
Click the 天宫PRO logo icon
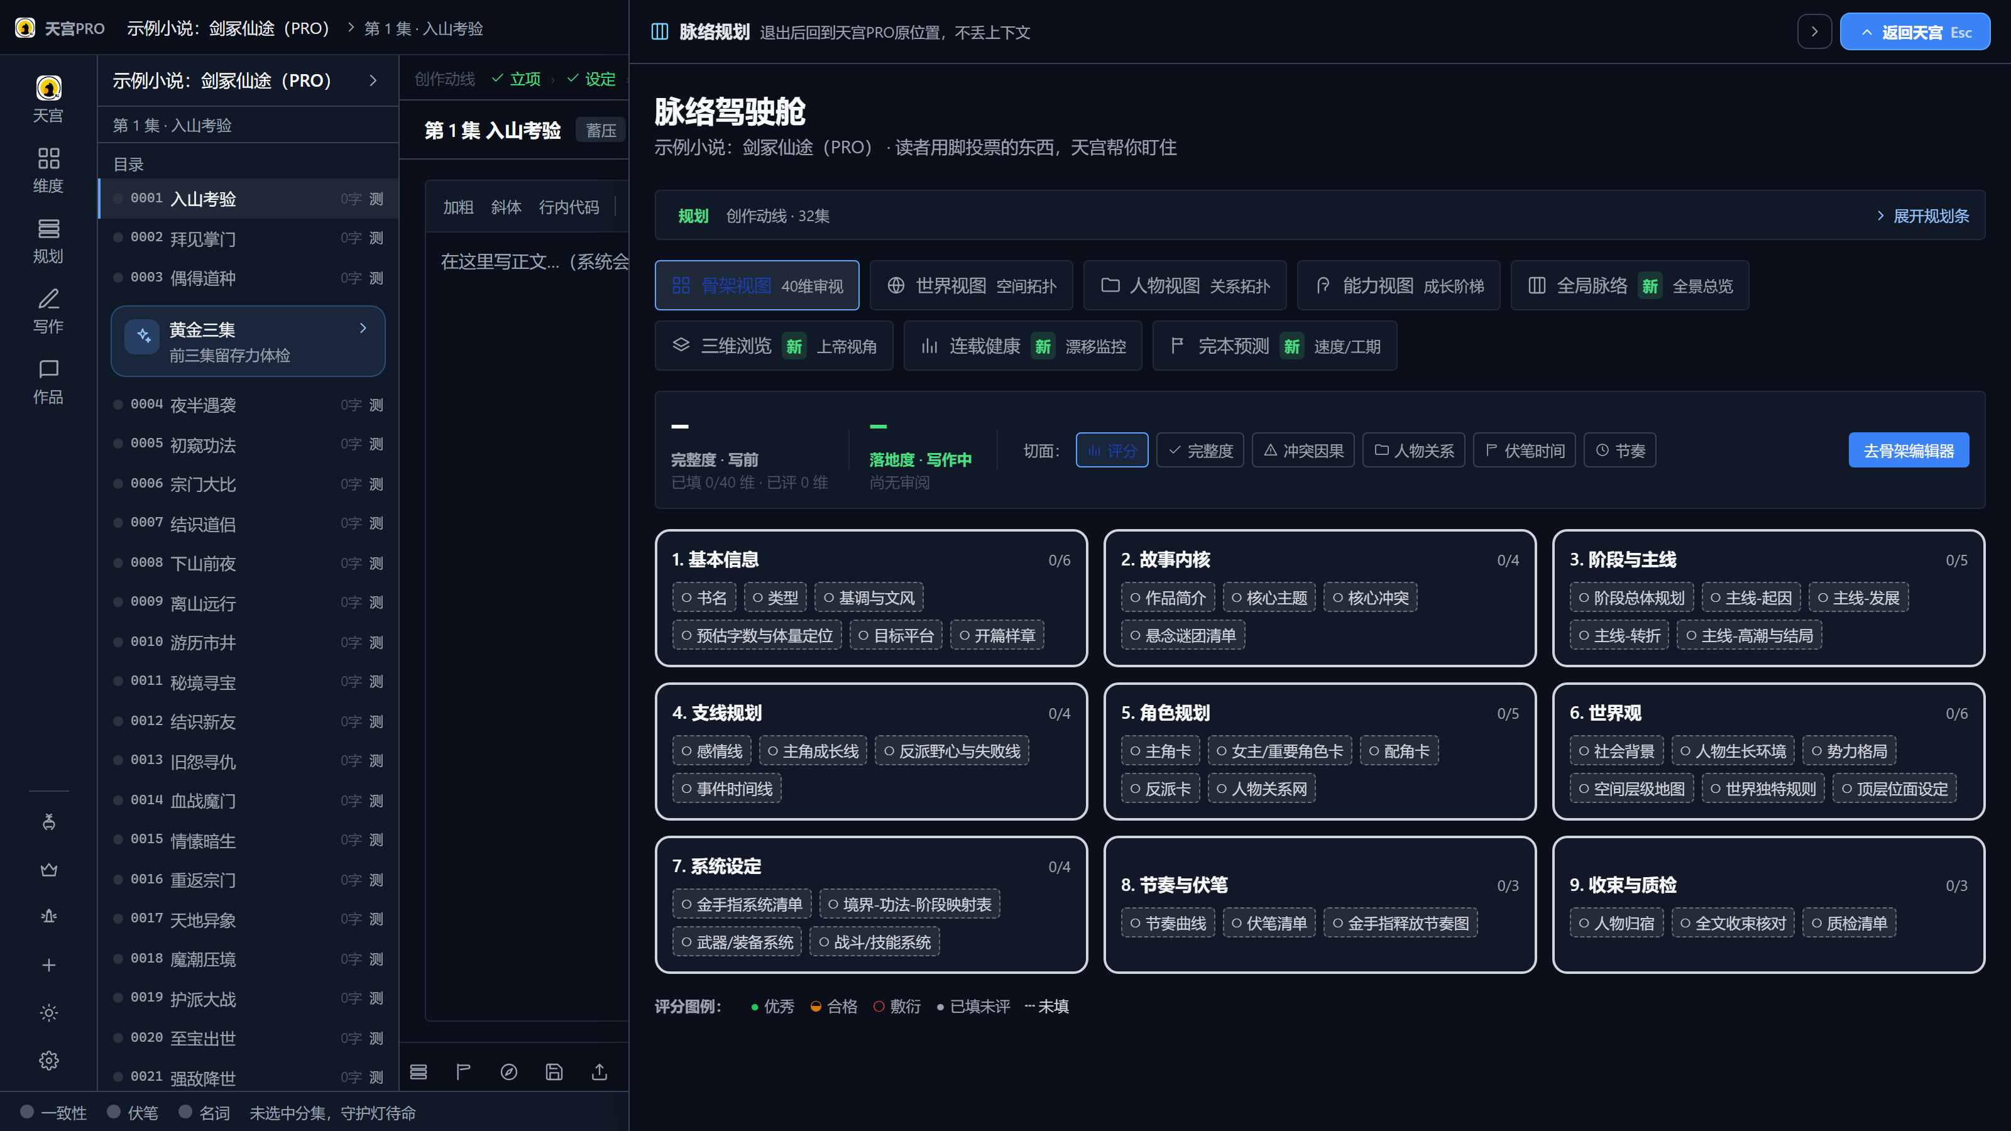coord(25,28)
